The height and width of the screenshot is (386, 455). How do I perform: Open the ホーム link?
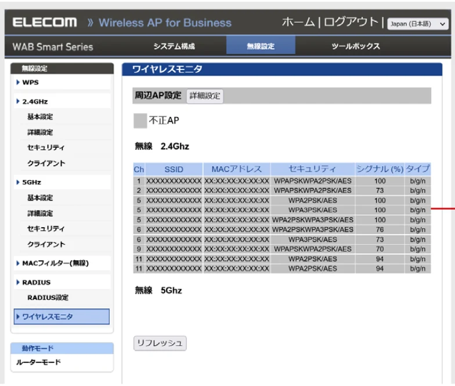point(298,22)
